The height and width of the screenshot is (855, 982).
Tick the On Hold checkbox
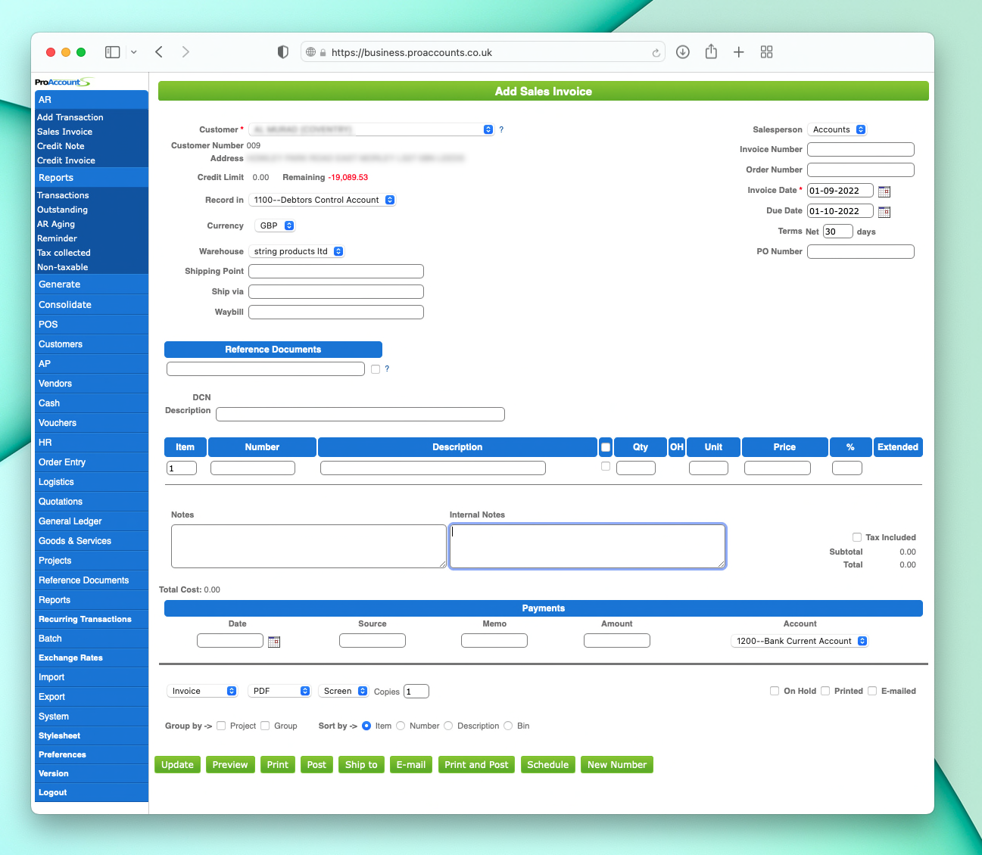point(775,691)
